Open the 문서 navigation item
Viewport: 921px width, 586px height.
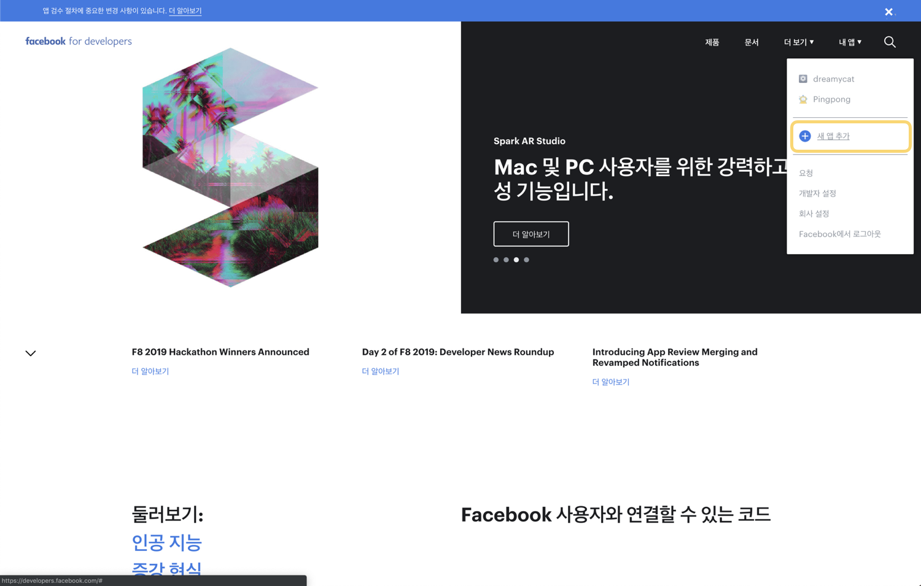752,42
